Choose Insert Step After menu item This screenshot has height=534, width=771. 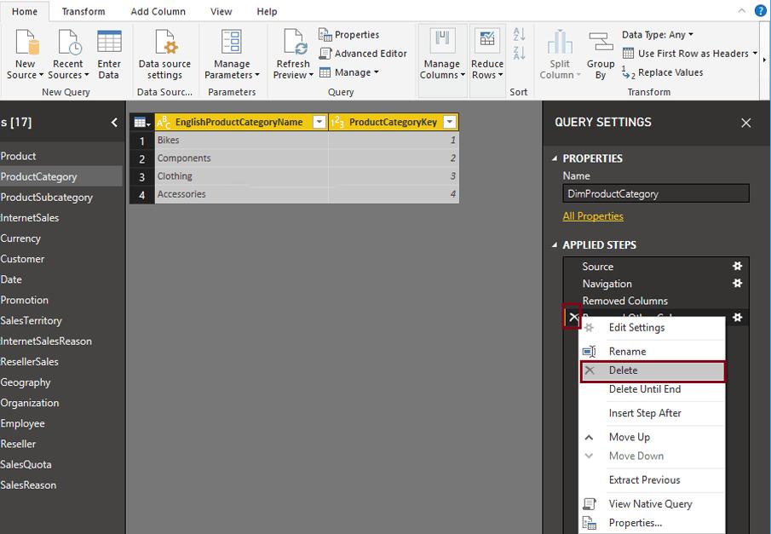pos(645,413)
